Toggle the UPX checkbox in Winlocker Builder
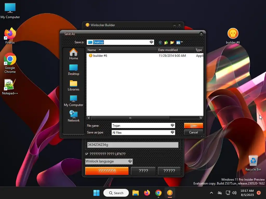This screenshot has width=266, height=199. (87, 154)
